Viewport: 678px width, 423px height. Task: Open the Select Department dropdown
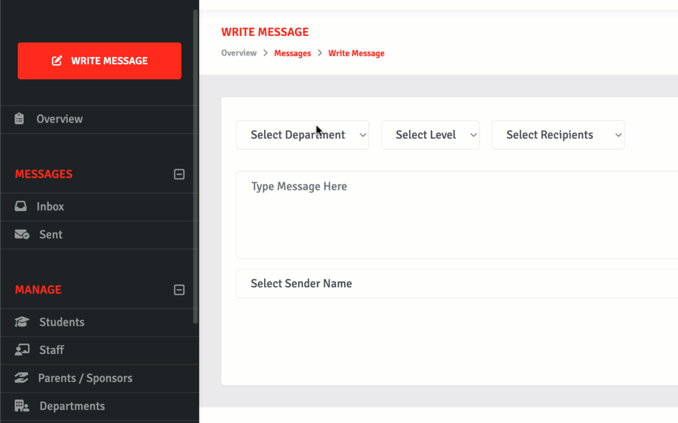[302, 135]
